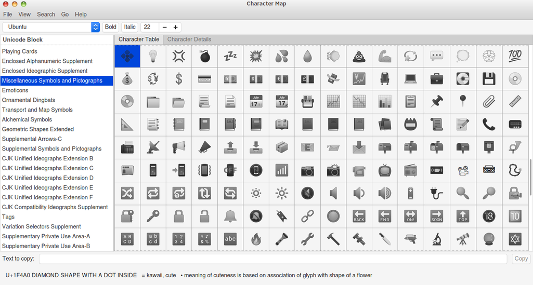Select the TOP arrow character
Viewport: 533px width, 285px height.
[463, 216]
